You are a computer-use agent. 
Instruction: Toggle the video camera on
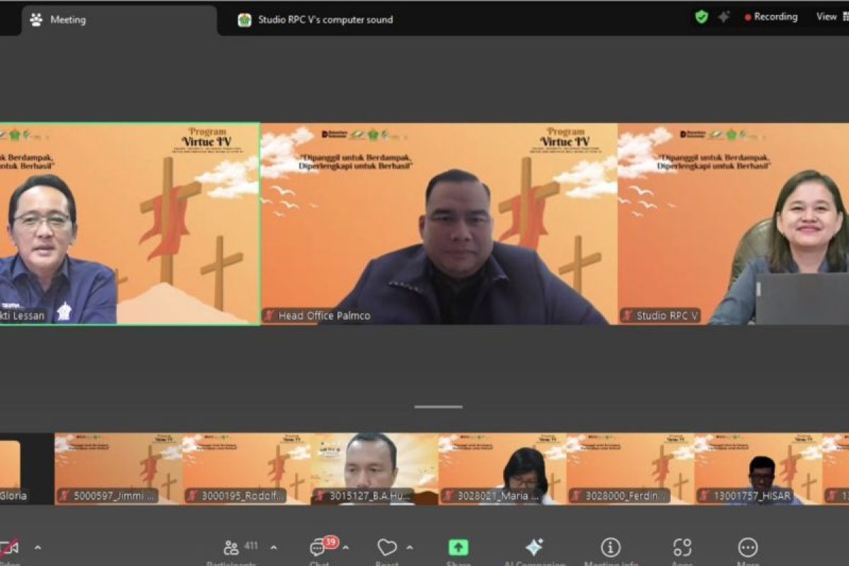point(10,548)
